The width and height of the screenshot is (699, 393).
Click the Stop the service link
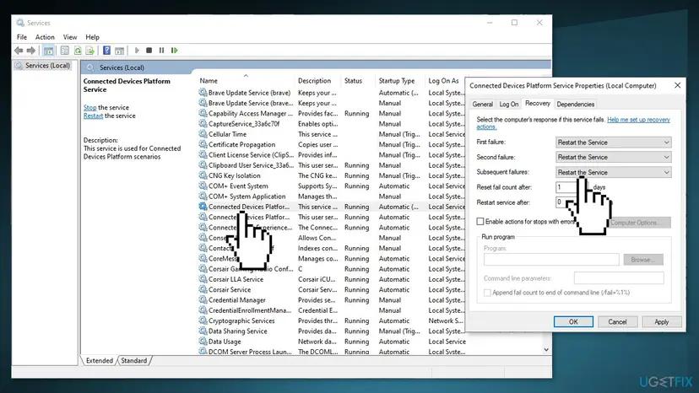click(x=89, y=107)
